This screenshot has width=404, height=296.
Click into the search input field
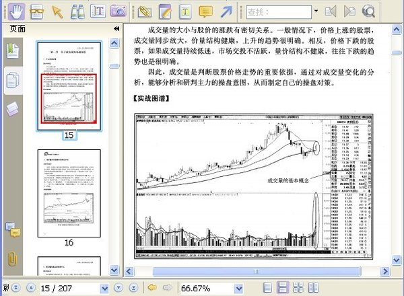click(x=279, y=12)
